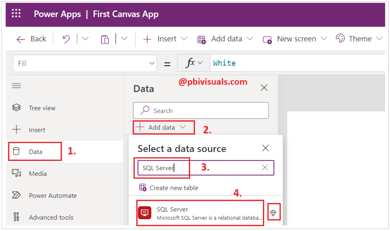Click the Add data table icon in toolbar
The height and width of the screenshot is (231, 390).
[x=201, y=39]
